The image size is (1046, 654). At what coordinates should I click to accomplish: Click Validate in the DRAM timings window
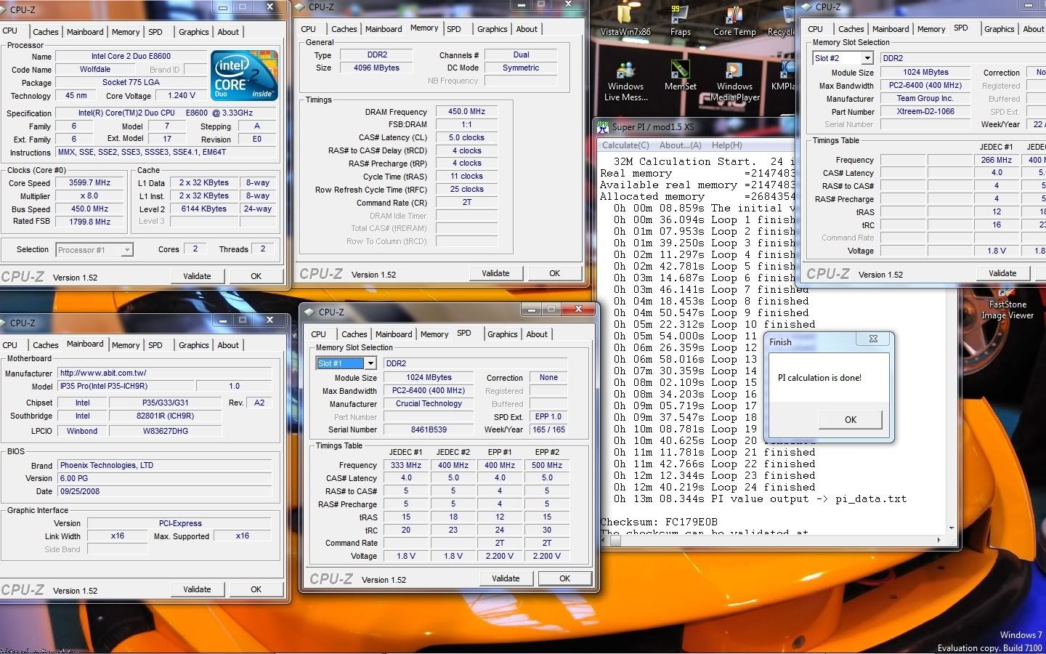pyautogui.click(x=495, y=273)
